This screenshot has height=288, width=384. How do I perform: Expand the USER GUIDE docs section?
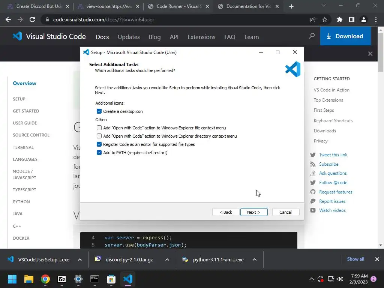pos(25,123)
